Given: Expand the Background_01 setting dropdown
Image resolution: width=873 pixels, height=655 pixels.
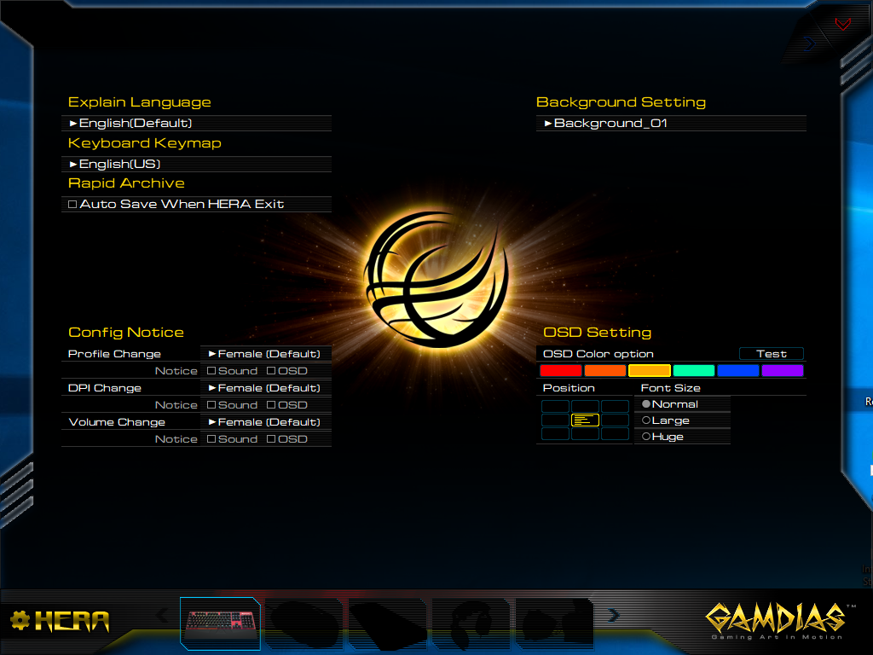Looking at the screenshot, I should (x=671, y=124).
